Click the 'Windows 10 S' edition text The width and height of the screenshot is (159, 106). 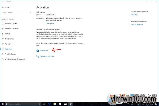[x=51, y=15]
